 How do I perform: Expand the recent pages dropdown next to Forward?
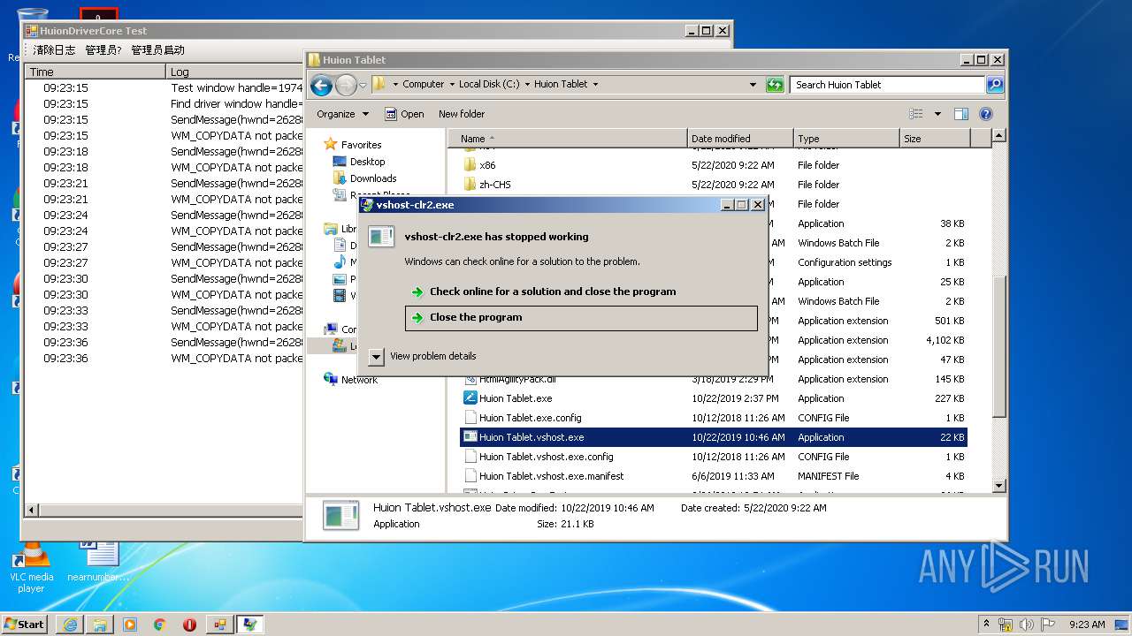tap(363, 86)
